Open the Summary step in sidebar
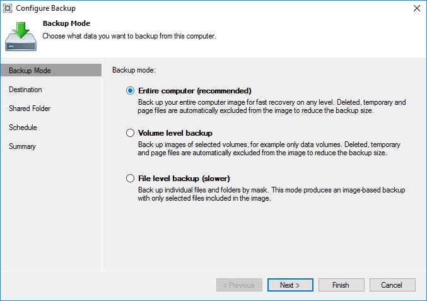 (x=23, y=146)
